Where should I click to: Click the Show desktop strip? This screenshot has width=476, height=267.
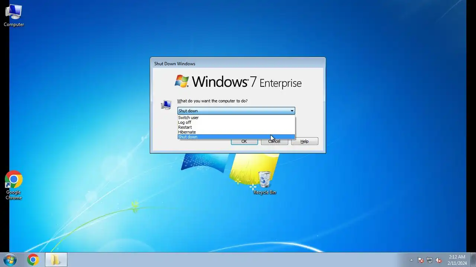point(473,260)
